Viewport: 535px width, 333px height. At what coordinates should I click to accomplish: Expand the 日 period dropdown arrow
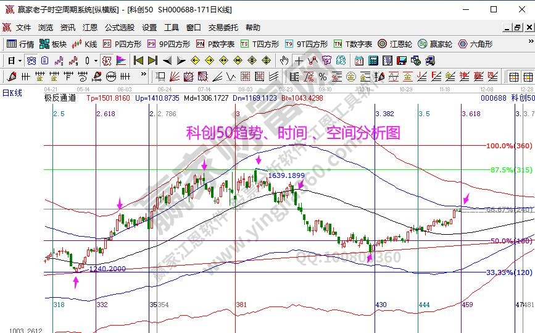20,61
